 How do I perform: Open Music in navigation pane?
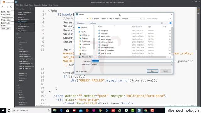click(83, 47)
